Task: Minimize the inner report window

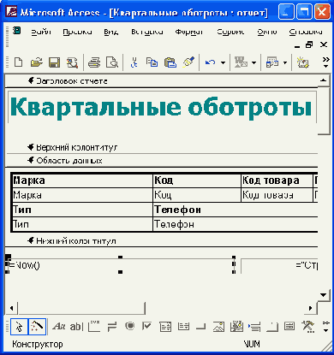Action: (297, 45)
